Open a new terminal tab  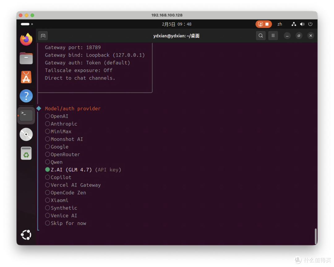click(43, 36)
